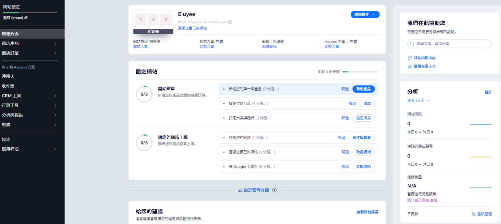Image resolution: width=501 pixels, height=224 pixels.
Task: Click the 新增產品 button
Action: 363,89
